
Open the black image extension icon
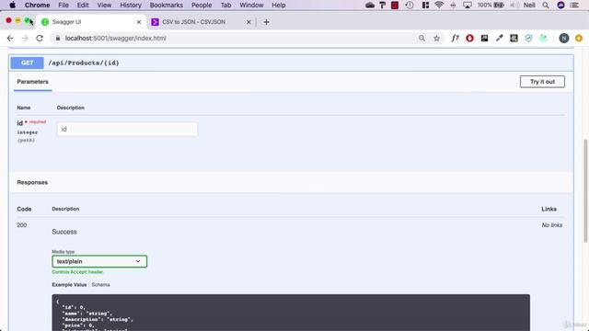(484, 39)
